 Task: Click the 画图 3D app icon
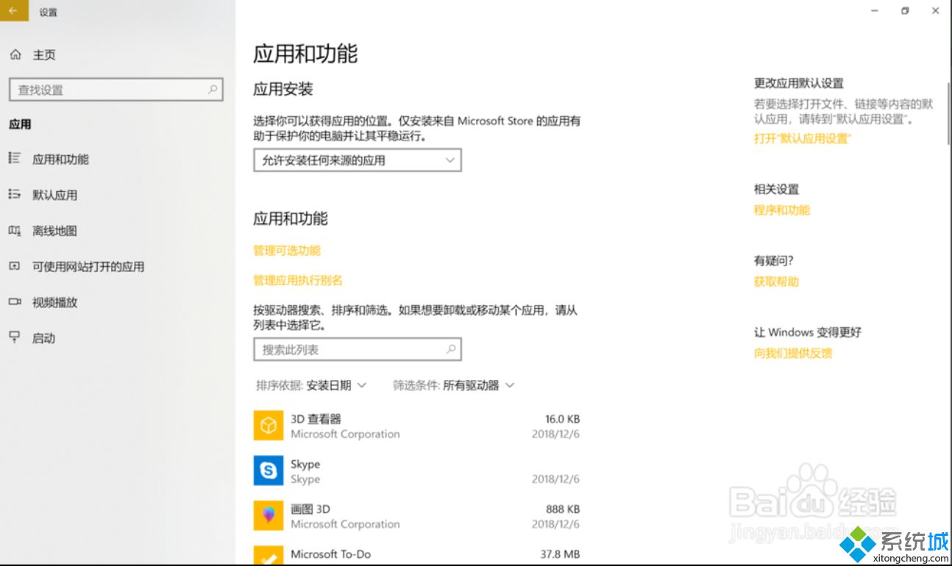click(x=269, y=515)
